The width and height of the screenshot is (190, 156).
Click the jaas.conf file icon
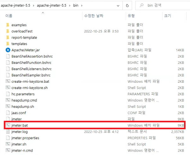pos(8,113)
